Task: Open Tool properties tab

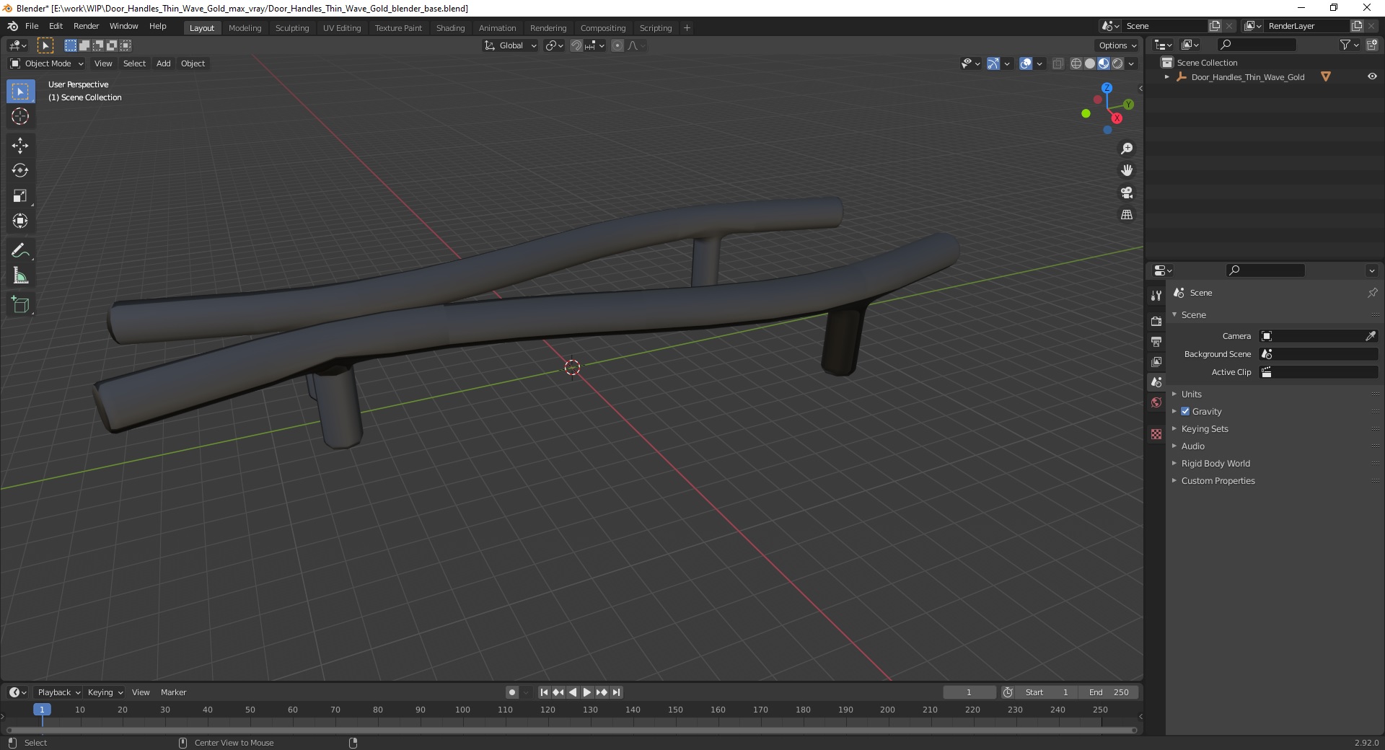Action: 1156,295
